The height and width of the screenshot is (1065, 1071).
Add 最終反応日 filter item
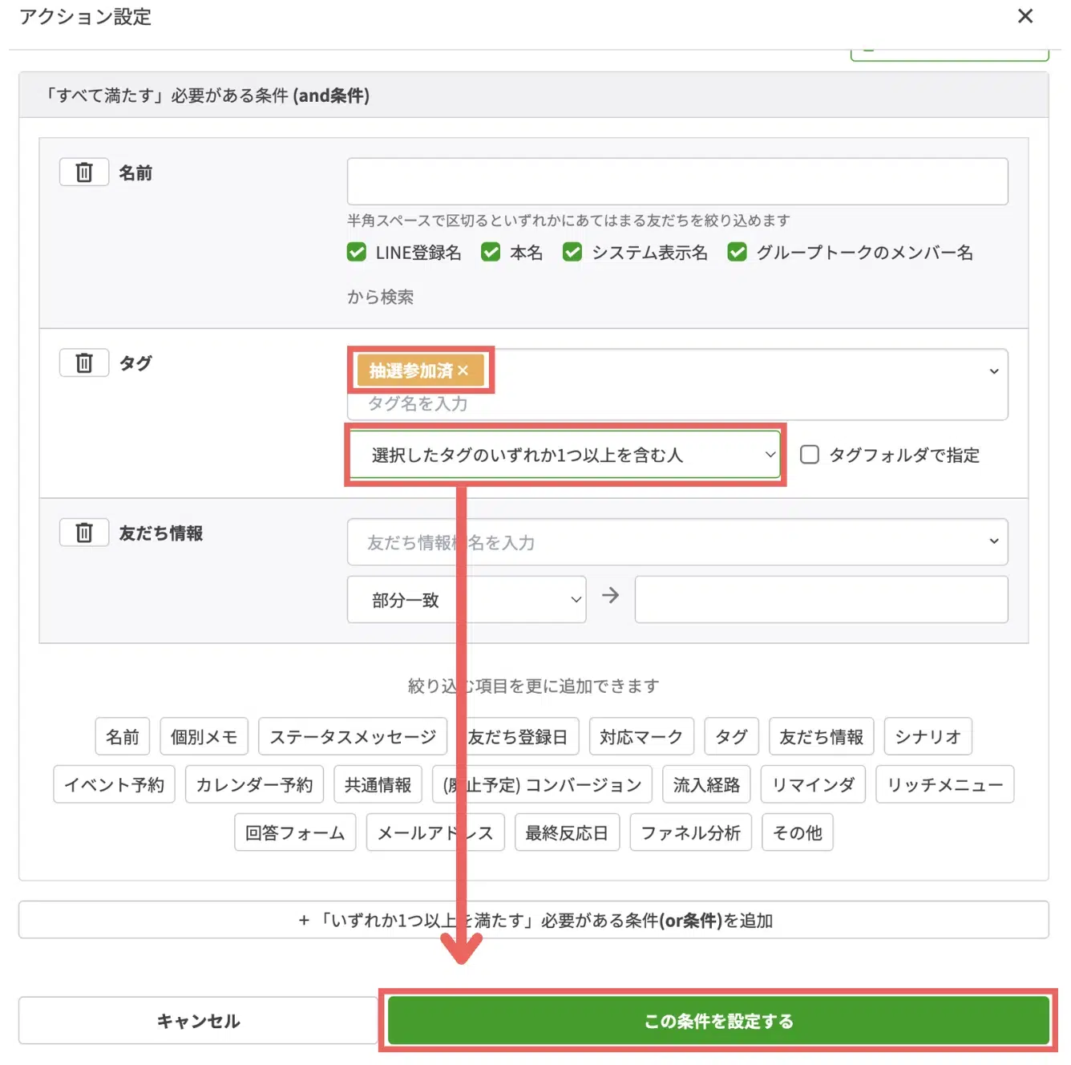tap(567, 832)
